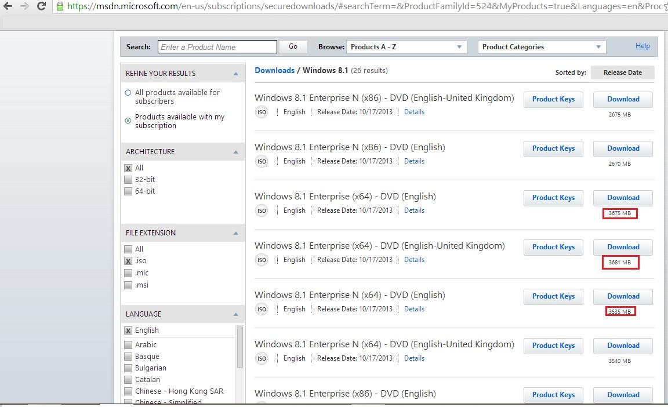
Task: Open Details for Enterprise N (x64) DVD (English)
Action: [414, 310]
